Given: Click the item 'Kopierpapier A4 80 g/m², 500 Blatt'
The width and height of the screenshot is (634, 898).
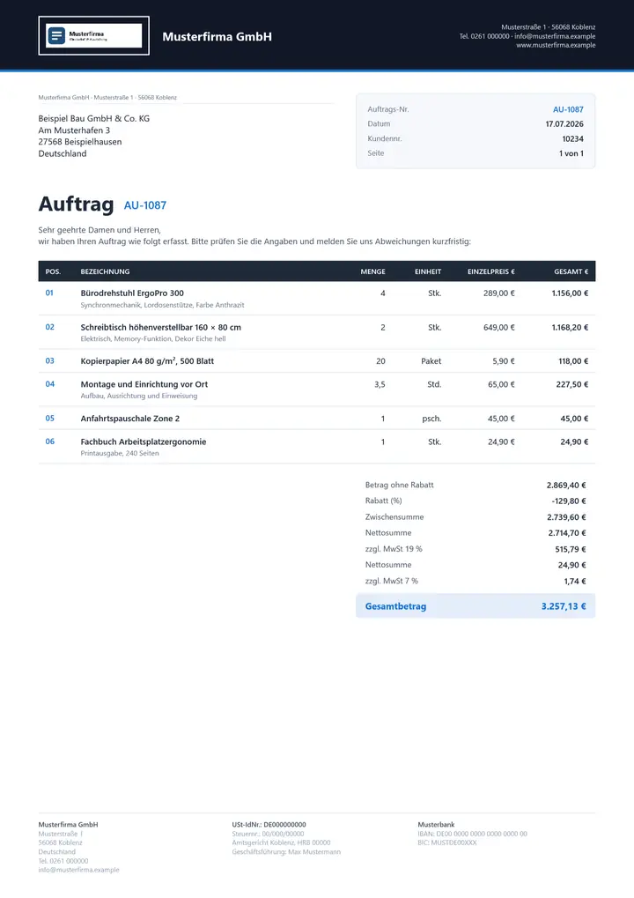Looking at the screenshot, I should 147,361.
